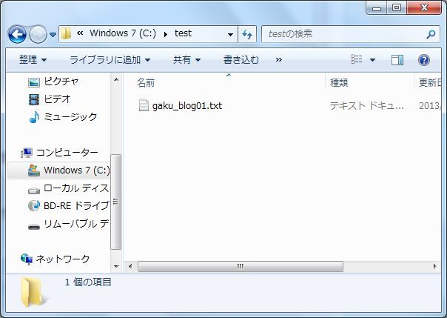447x318 pixels.
Task: Sort by the 名前 column header
Action: pos(146,83)
